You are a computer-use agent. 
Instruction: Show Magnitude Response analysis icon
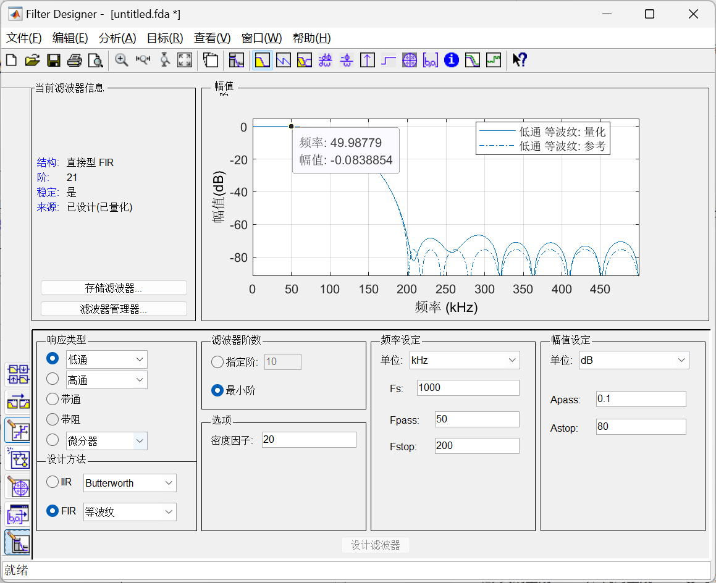(x=263, y=60)
